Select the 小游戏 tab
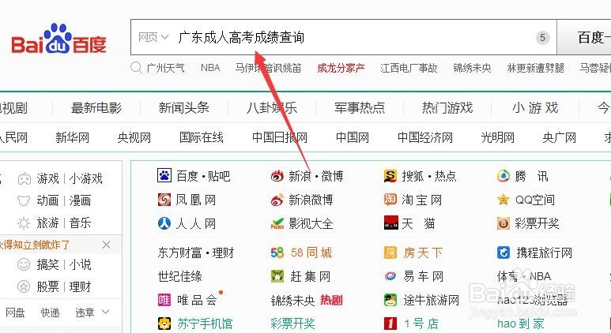611x333 pixels. click(535, 108)
